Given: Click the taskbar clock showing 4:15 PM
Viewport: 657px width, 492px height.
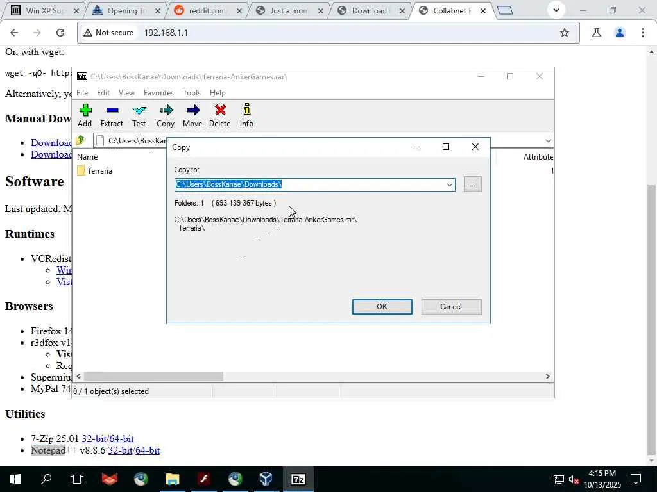Looking at the screenshot, I should pyautogui.click(x=602, y=479).
